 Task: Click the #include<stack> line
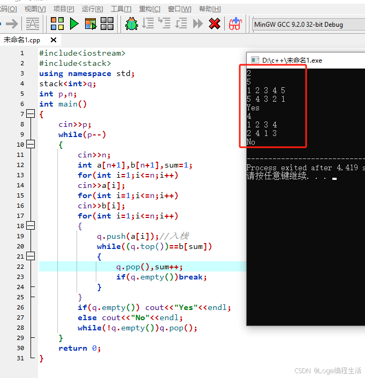click(75, 63)
